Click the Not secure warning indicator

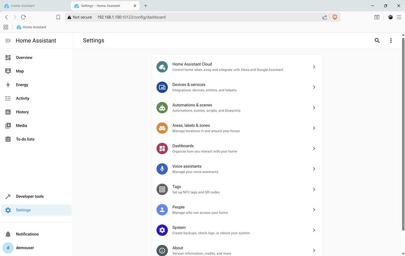click(x=79, y=17)
